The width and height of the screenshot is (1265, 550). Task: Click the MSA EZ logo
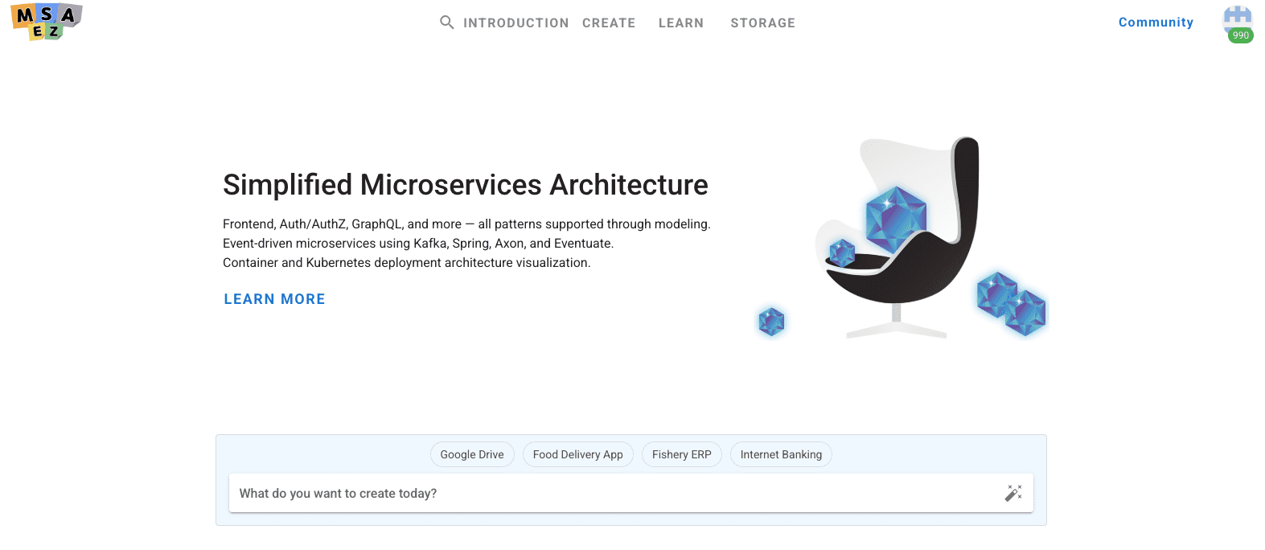[47, 23]
